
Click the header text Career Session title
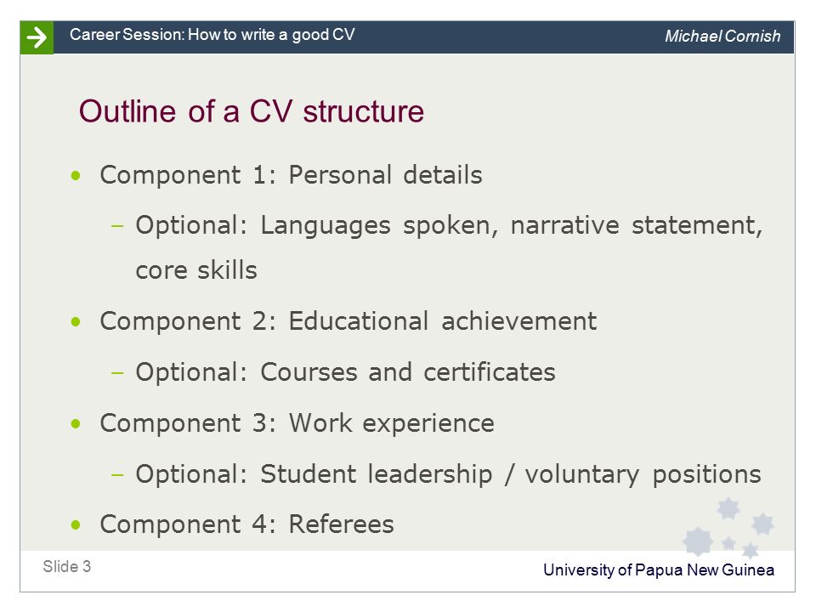point(212,35)
